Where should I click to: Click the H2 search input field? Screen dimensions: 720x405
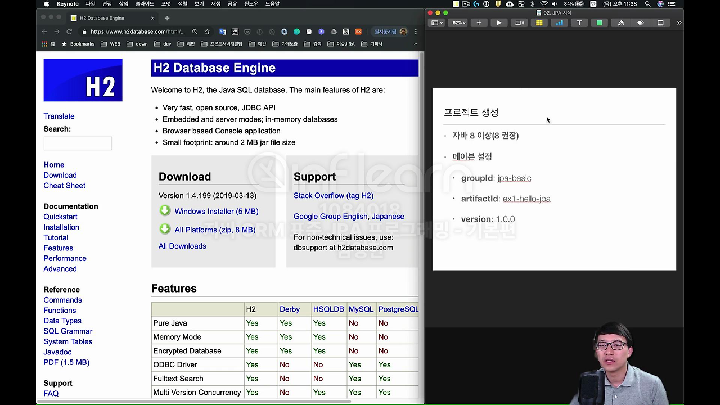pos(78,143)
